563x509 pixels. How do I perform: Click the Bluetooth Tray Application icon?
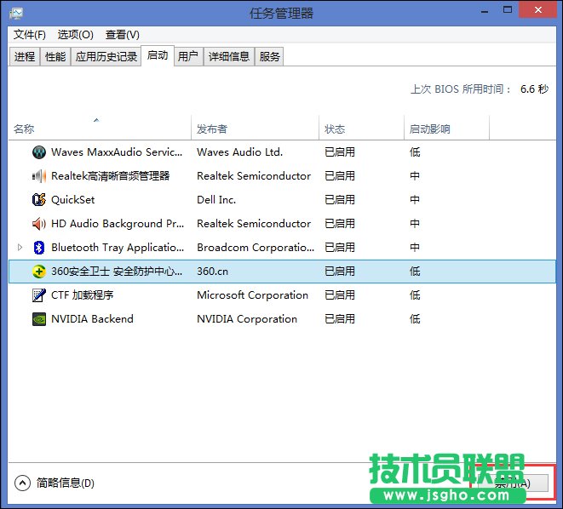[38, 248]
